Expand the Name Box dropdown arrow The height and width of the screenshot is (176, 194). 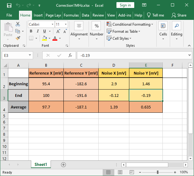tap(30, 55)
